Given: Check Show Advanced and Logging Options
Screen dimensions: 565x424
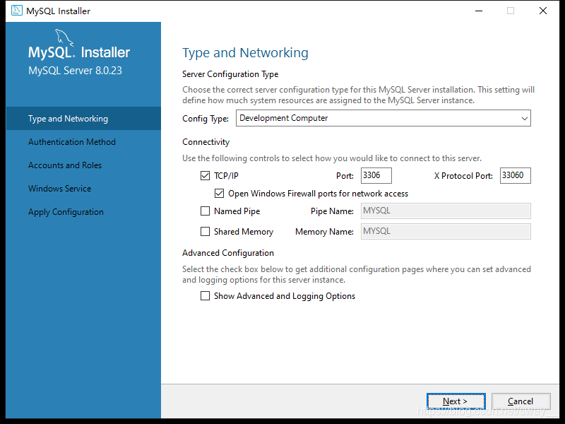Looking at the screenshot, I should coord(205,296).
